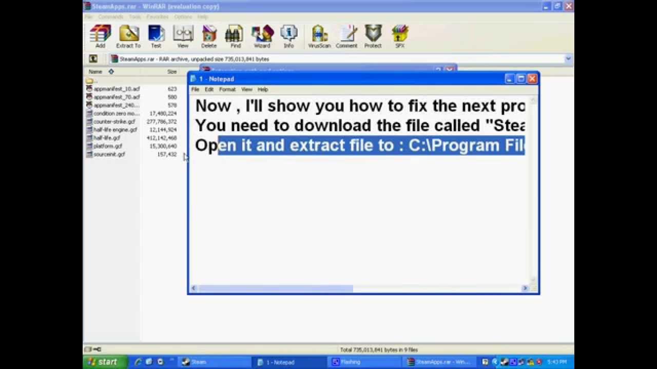Click the 412,142,468 size value
Screen dimensions: 657x369
coord(162,138)
